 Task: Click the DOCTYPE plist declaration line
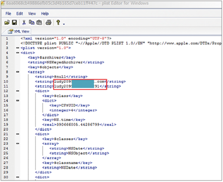[121, 43]
